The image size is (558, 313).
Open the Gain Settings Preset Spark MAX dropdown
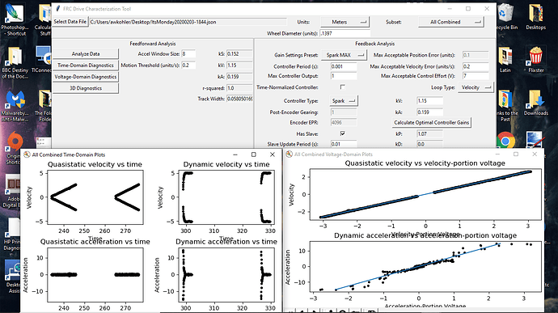345,55
